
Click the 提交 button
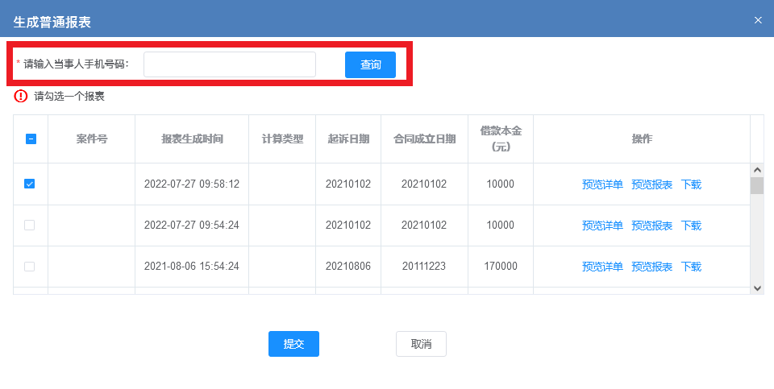tap(293, 344)
